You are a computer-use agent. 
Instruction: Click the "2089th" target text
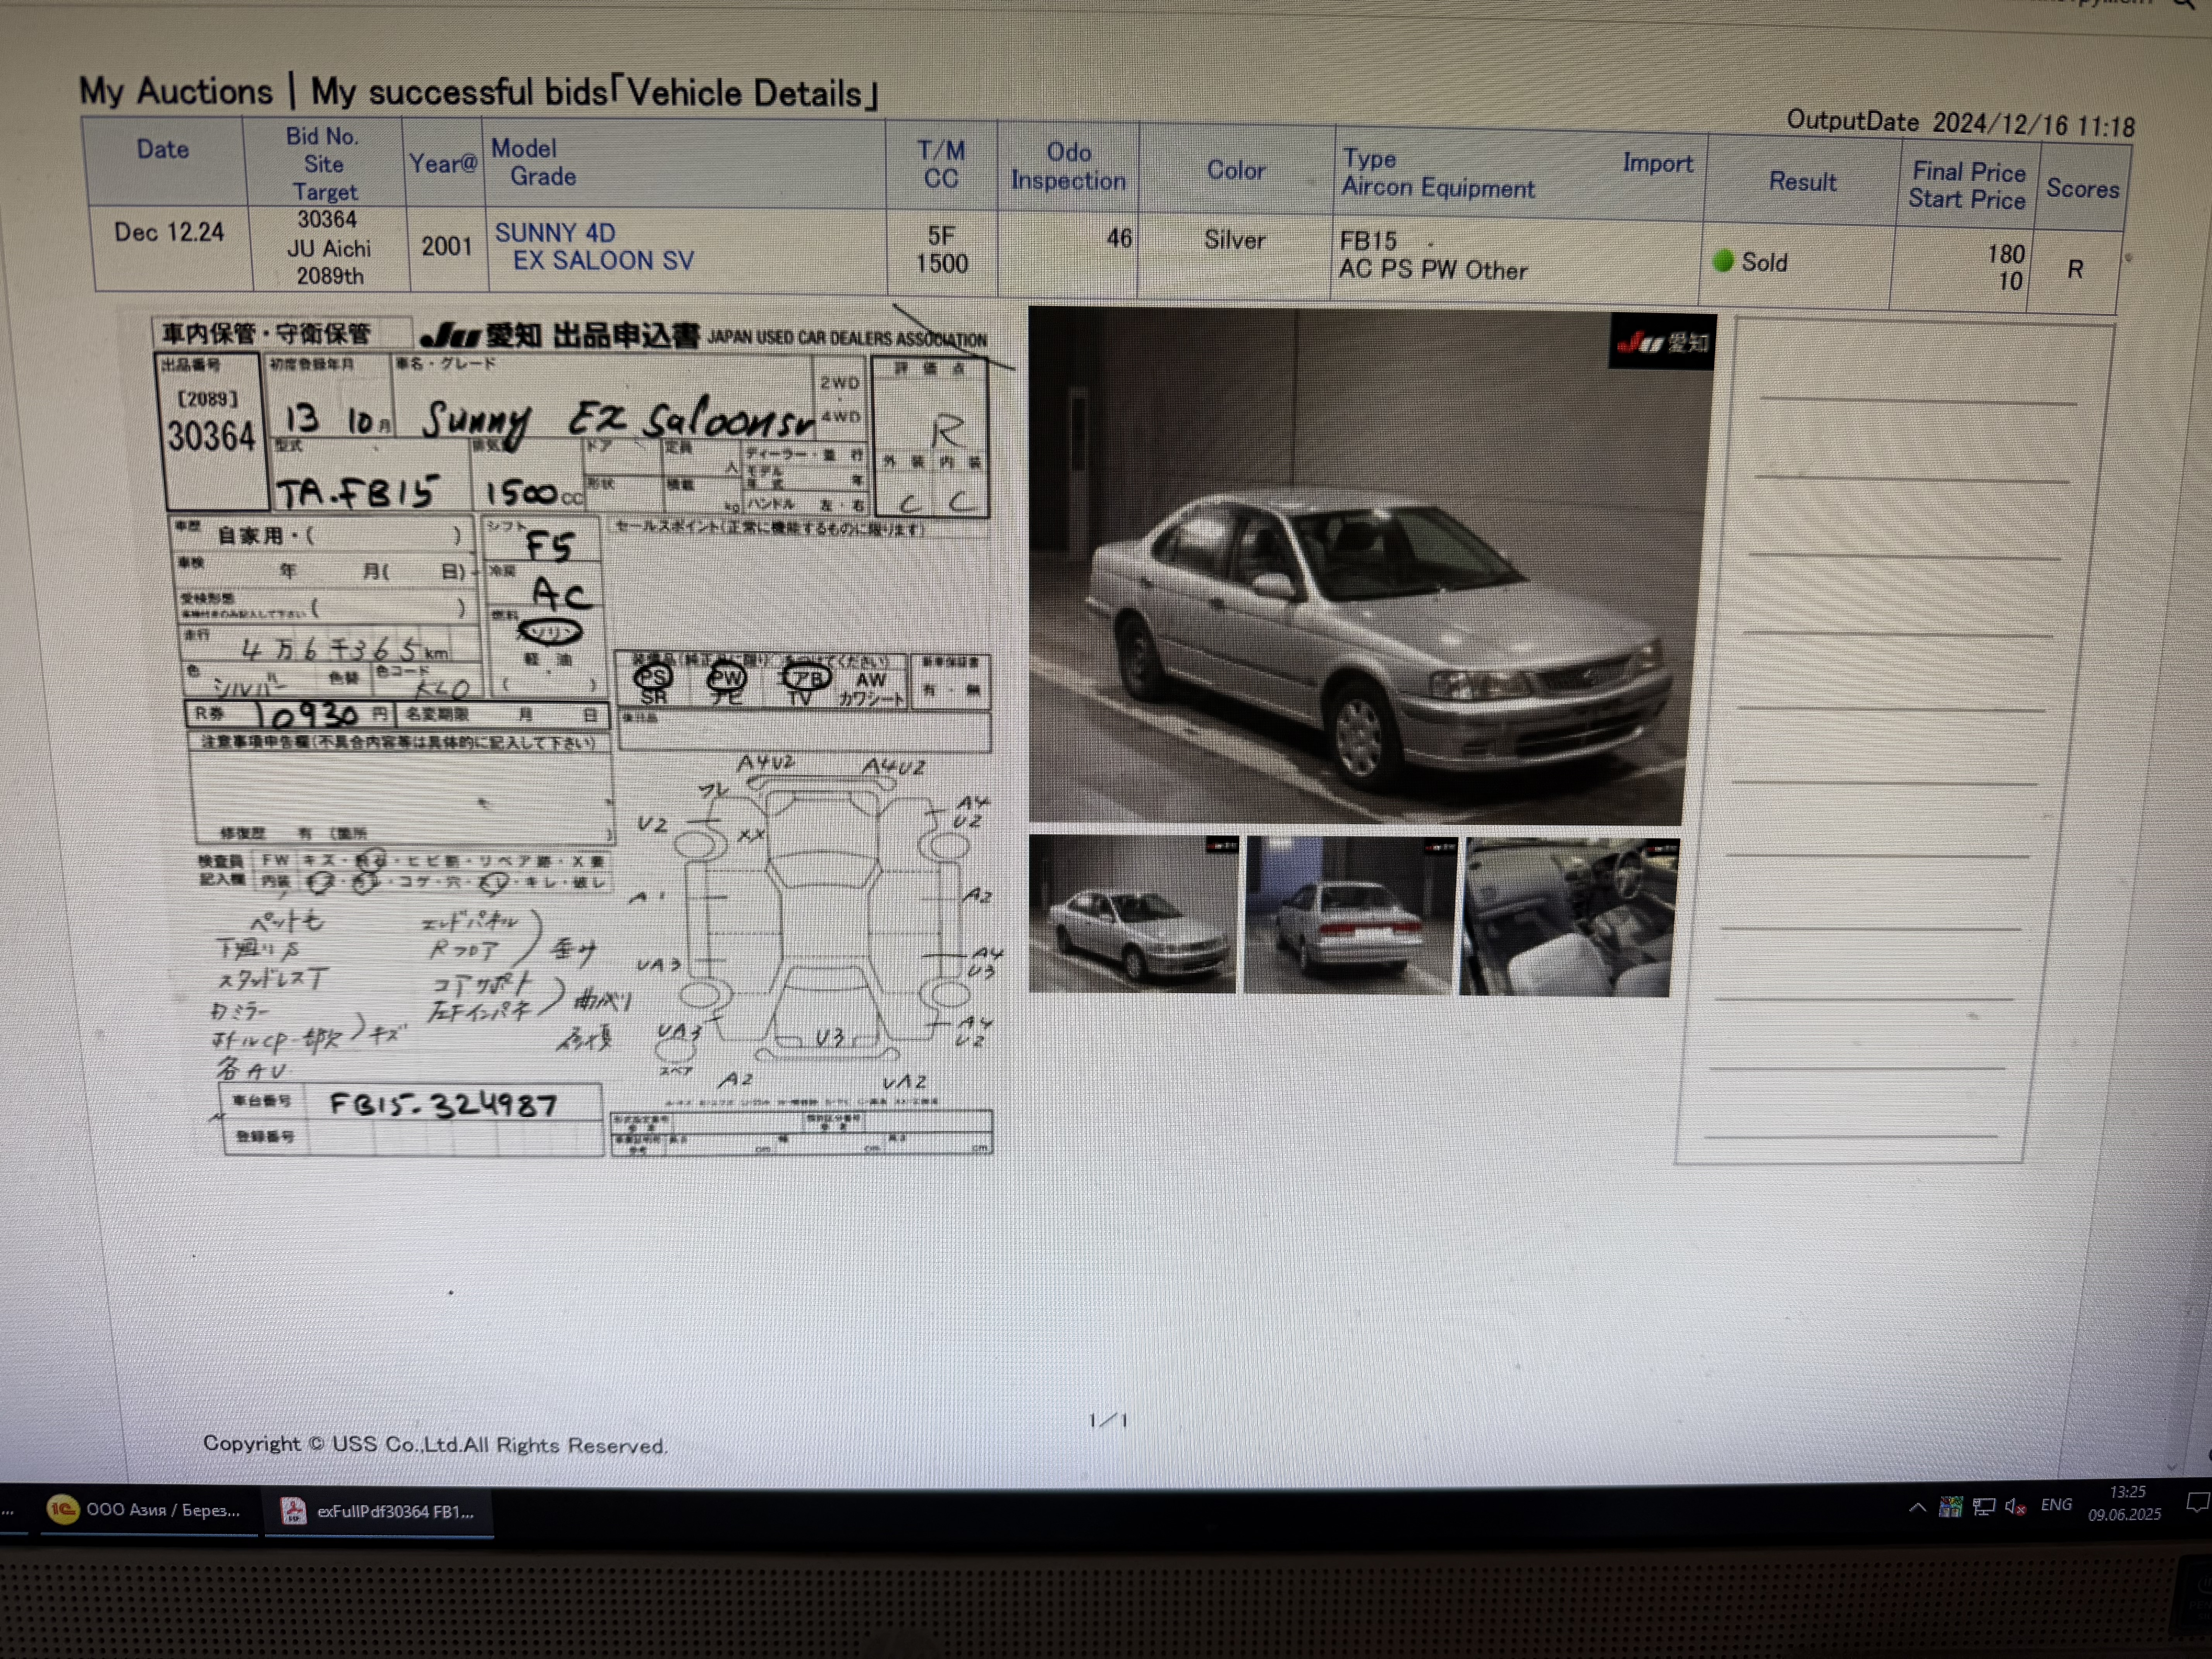330,276
